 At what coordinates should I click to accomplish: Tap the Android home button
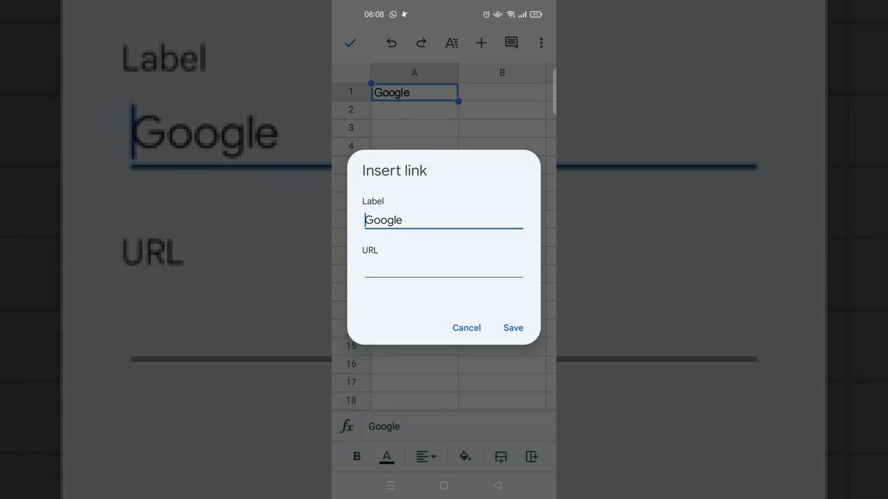[x=444, y=485]
